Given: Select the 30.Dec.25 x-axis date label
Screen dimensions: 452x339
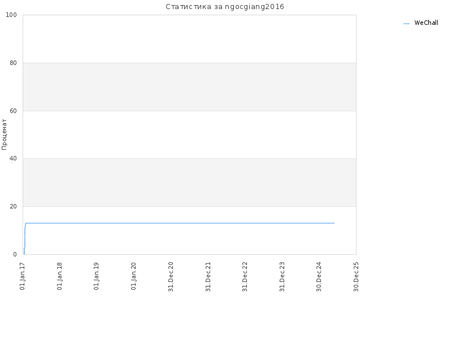Looking at the screenshot, I should (356, 277).
